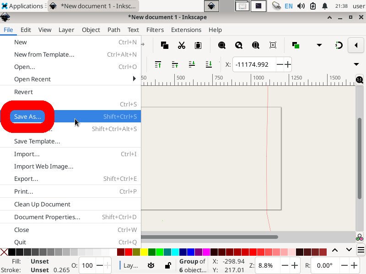Choose New from Template... entry
Image resolution: width=366 pixels, height=274 pixels.
click(70, 54)
